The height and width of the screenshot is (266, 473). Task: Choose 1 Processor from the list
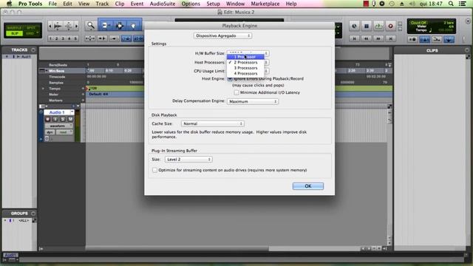coord(245,57)
